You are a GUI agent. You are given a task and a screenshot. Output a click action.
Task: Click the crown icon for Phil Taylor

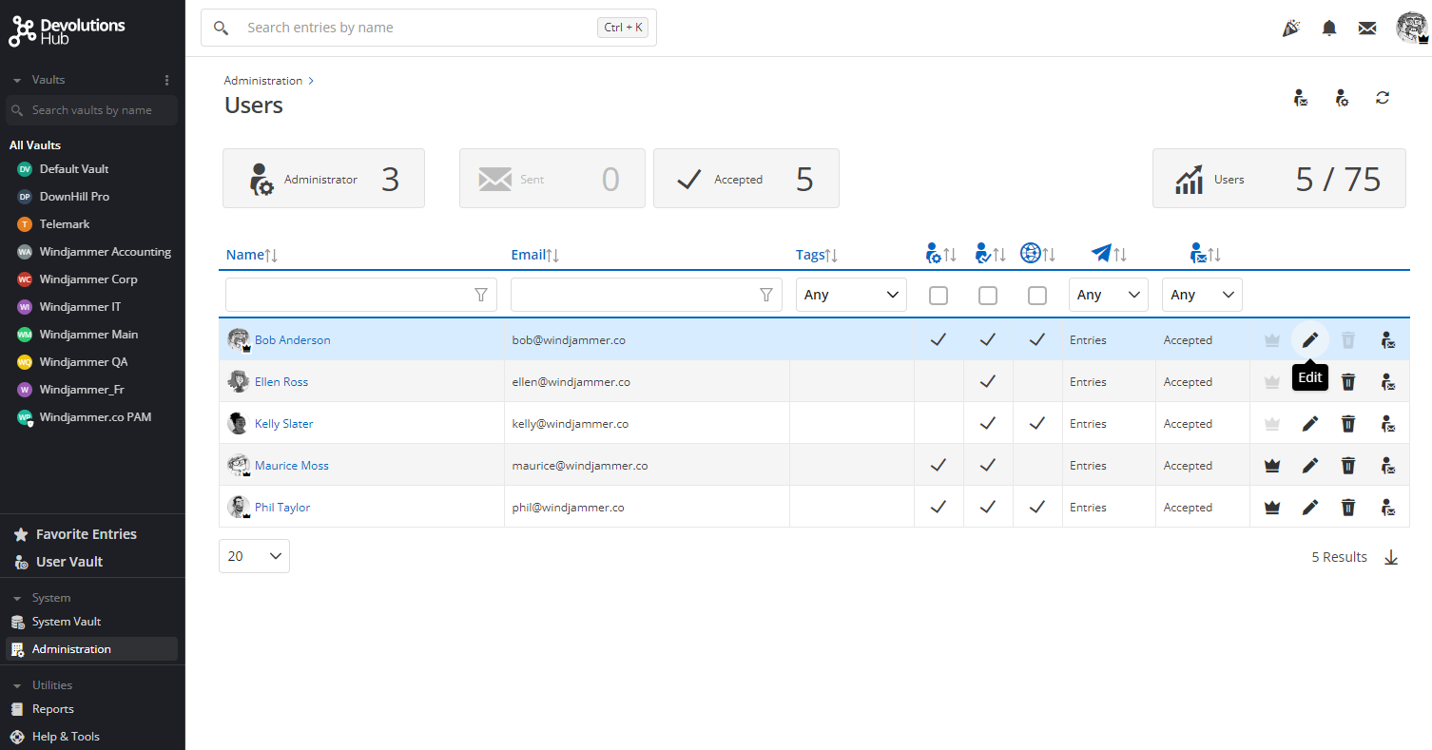tap(1271, 508)
